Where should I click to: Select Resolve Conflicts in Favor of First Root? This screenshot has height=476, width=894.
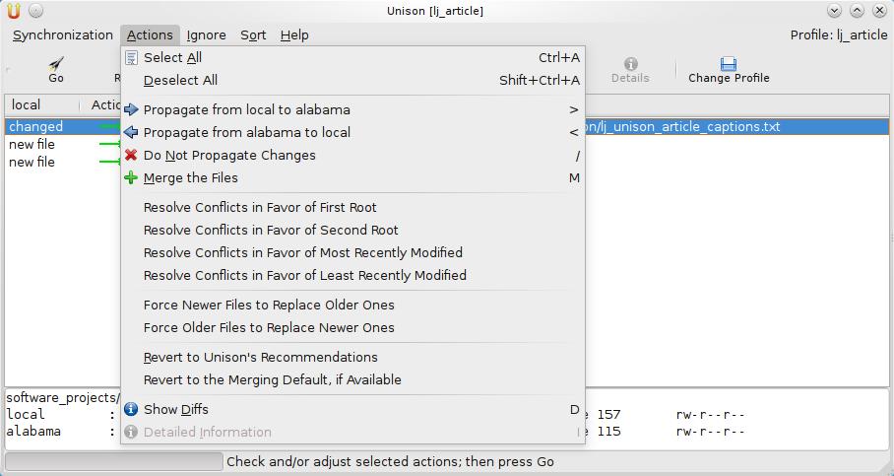(260, 207)
